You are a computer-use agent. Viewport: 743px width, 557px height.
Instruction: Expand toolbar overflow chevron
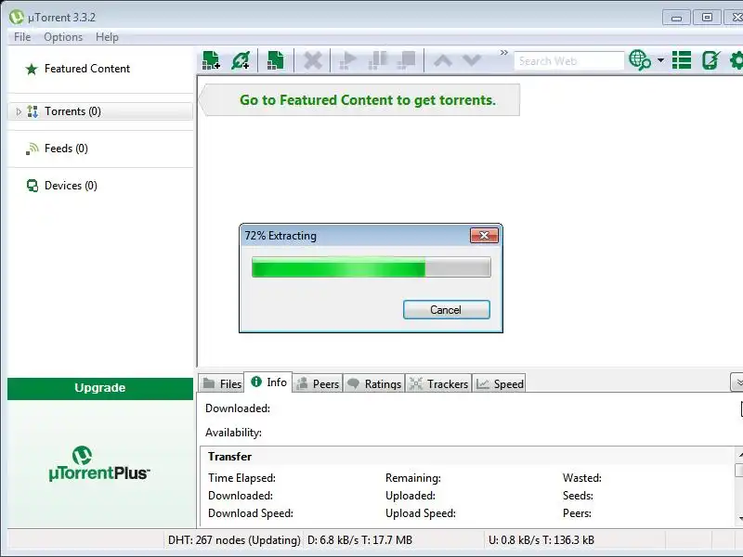coord(503,53)
